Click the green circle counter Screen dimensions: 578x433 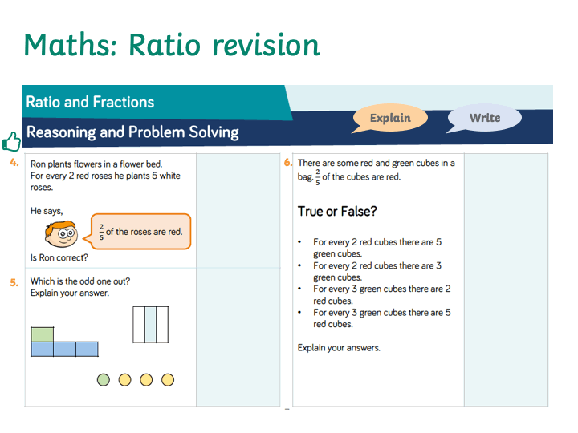104,379
